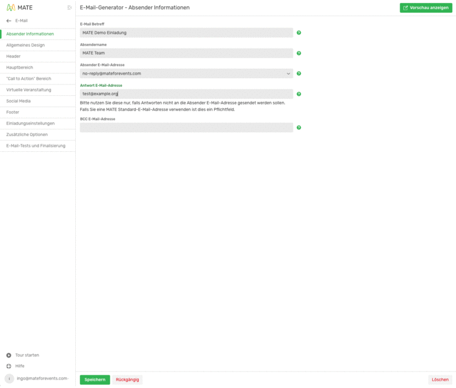Image resolution: width=456 pixels, height=388 pixels.
Task: Open the Absender Informationen section
Action: 38,34
